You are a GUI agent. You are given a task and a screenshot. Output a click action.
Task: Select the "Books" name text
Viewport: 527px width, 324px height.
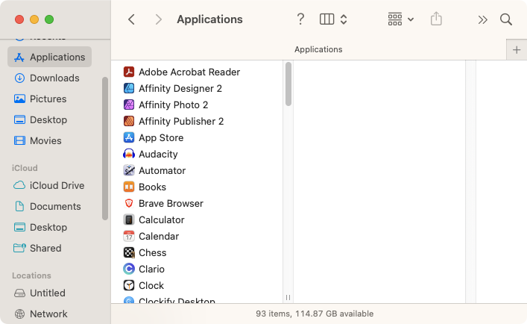[x=153, y=187]
